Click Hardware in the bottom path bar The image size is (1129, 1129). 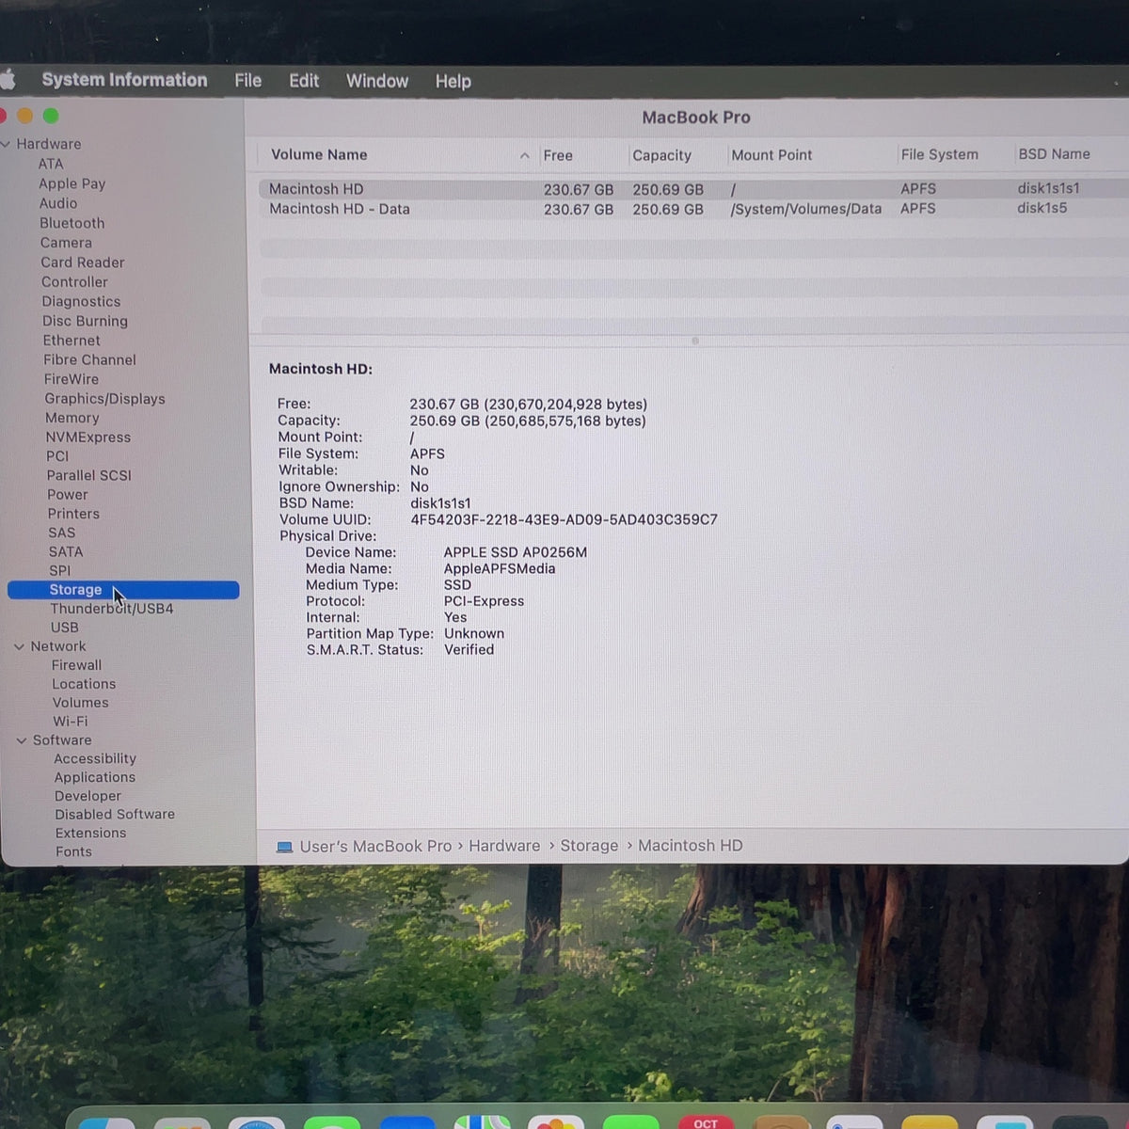coord(504,846)
